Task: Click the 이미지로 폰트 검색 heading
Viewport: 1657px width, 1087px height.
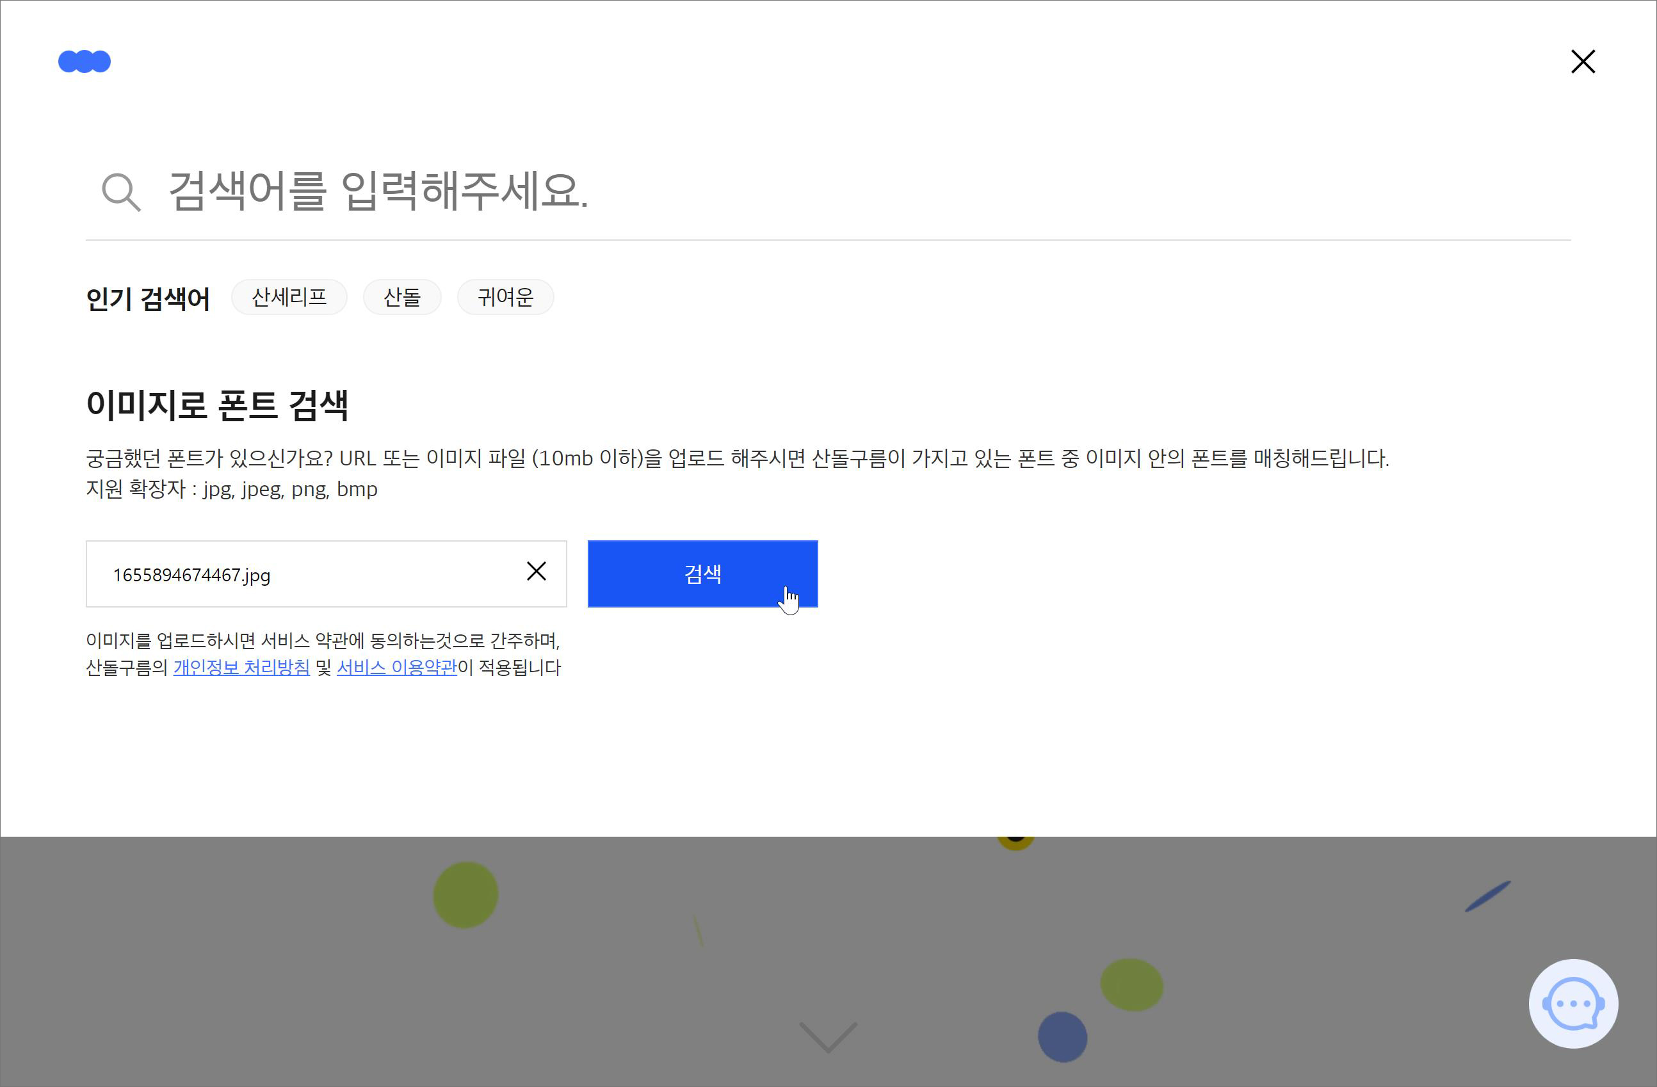Action: point(216,405)
